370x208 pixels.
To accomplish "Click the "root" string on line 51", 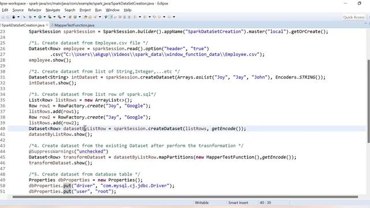I will (103, 191).
